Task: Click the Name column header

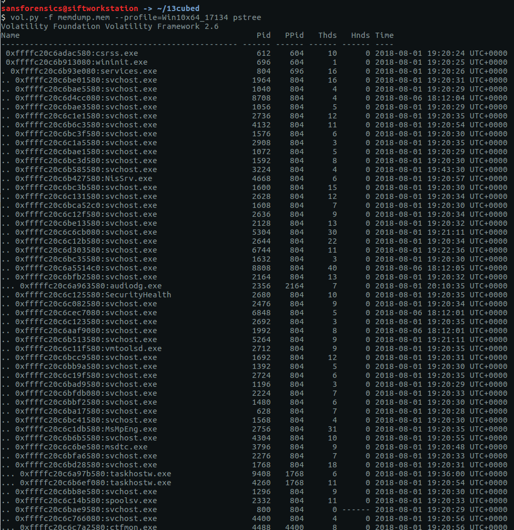Action: [x=10, y=35]
